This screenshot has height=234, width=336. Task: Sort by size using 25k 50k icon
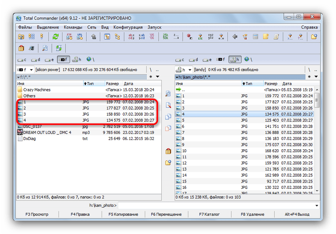[x=166, y=37]
